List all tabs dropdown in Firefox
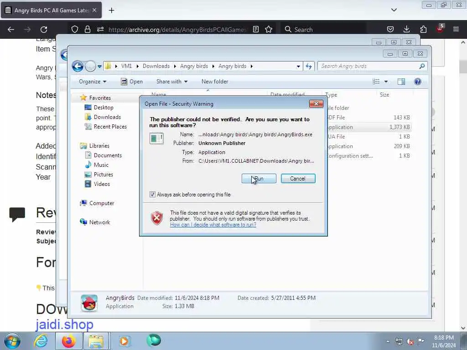The image size is (467, 350). tap(394, 10)
